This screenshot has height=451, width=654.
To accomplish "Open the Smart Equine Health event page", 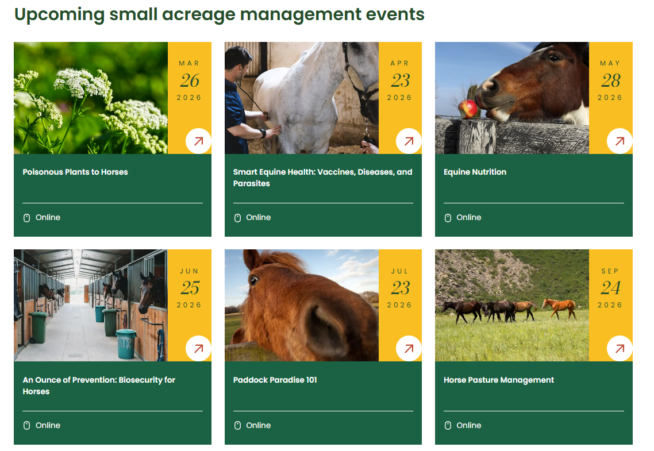I will coord(322,177).
